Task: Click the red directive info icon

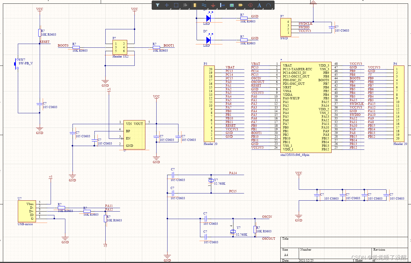Action: [x=250, y=5]
